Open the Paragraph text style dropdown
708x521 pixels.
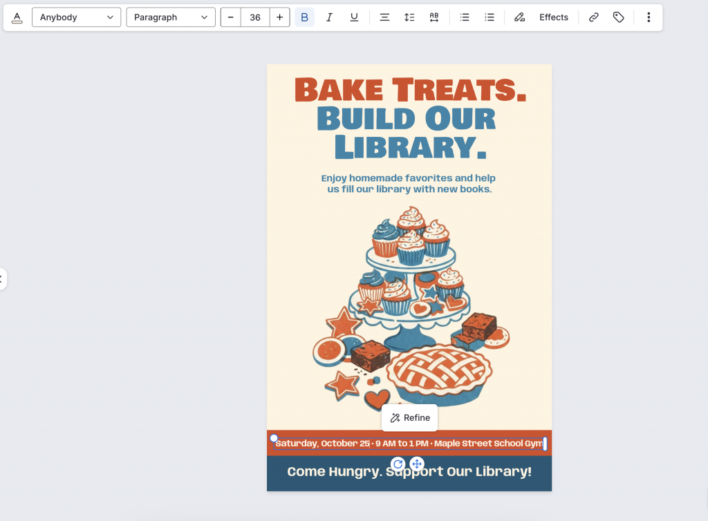pos(171,17)
